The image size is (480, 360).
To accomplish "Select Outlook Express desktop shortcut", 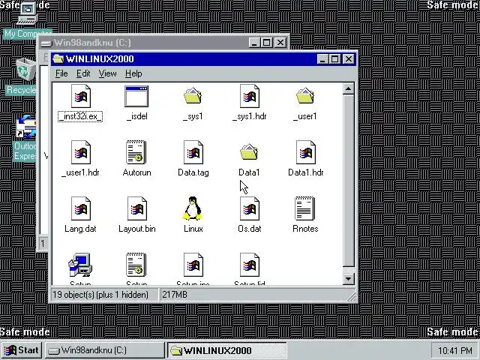I will pyautogui.click(x=26, y=127).
